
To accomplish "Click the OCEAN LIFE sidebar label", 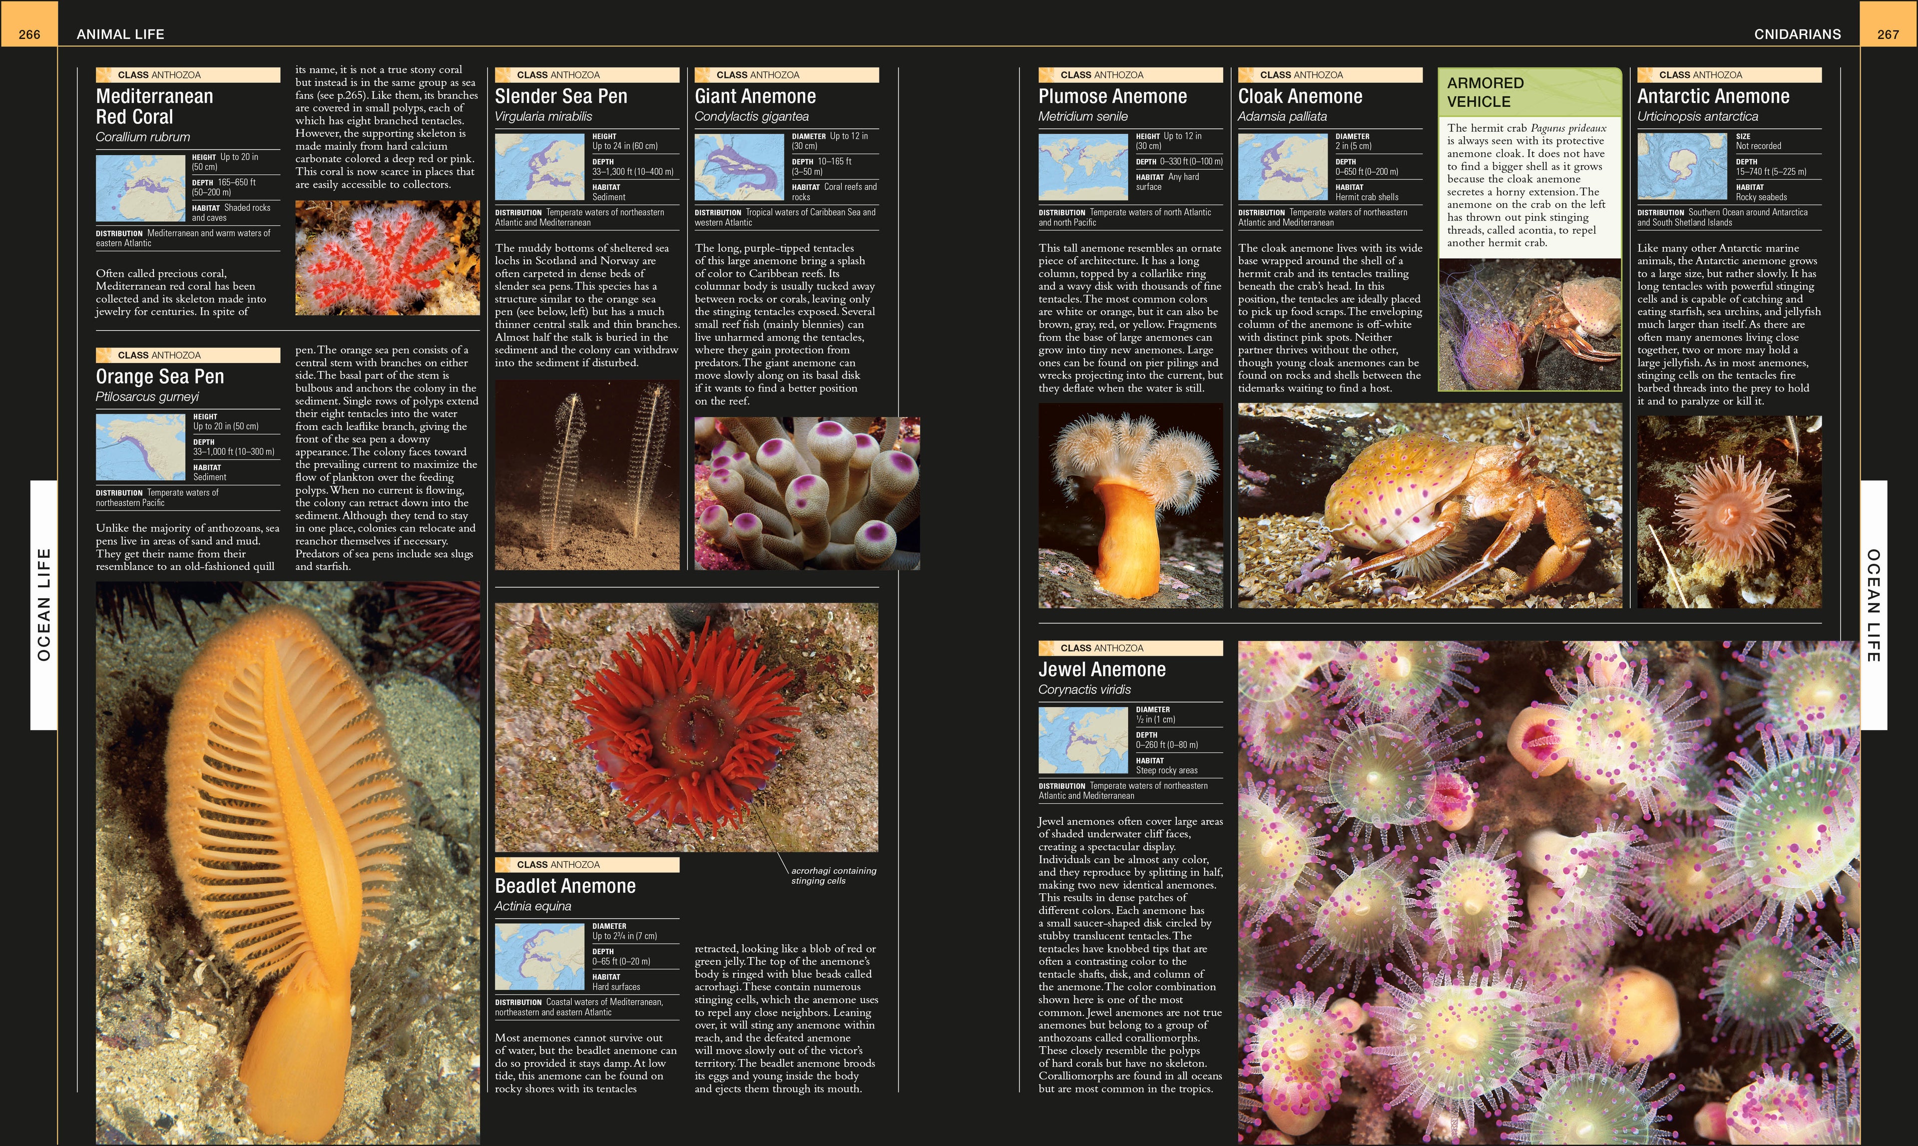I will [x=44, y=602].
